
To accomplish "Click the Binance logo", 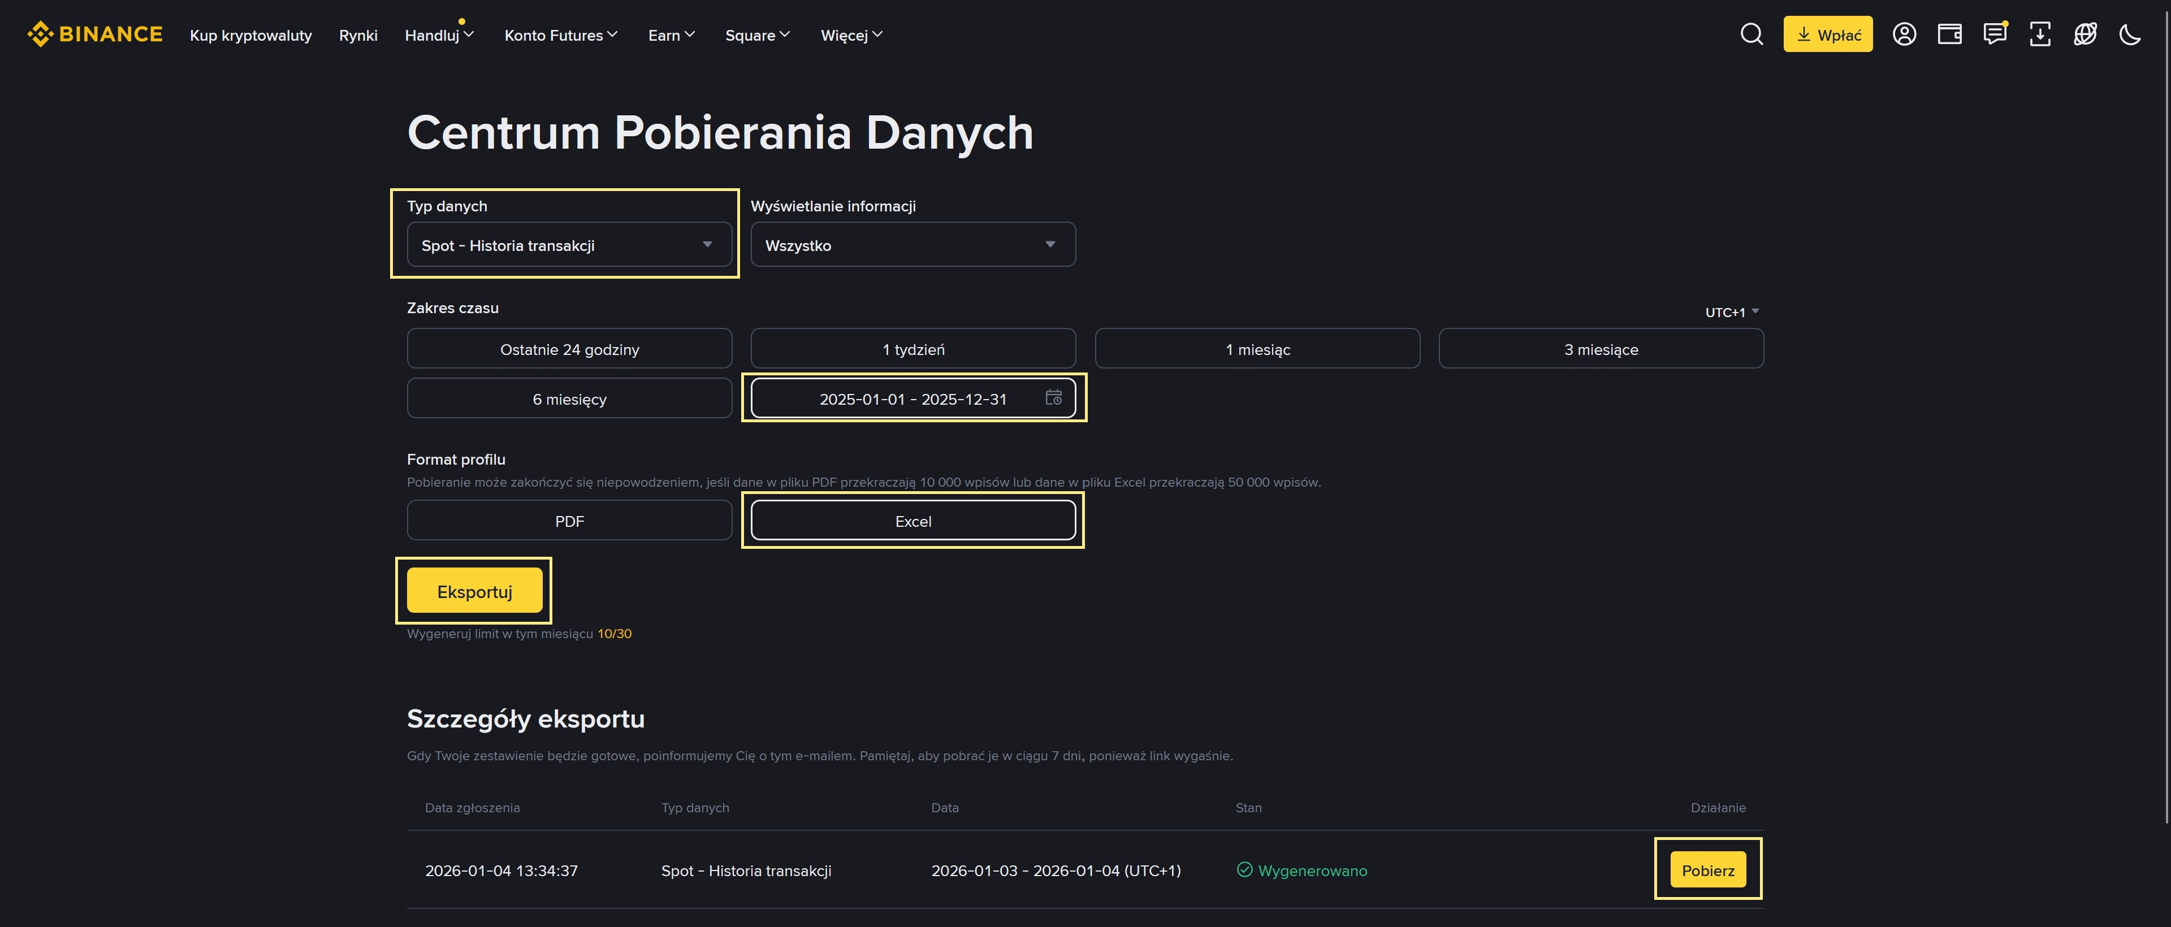I will point(94,34).
